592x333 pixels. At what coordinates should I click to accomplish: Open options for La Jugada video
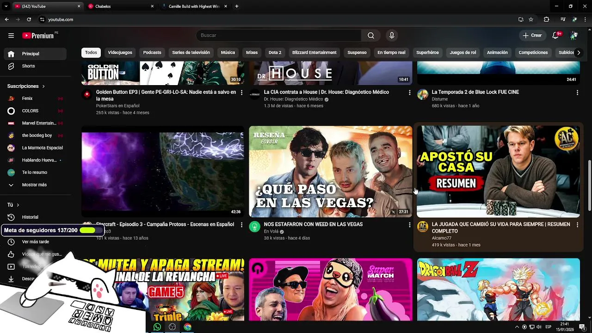click(x=577, y=225)
